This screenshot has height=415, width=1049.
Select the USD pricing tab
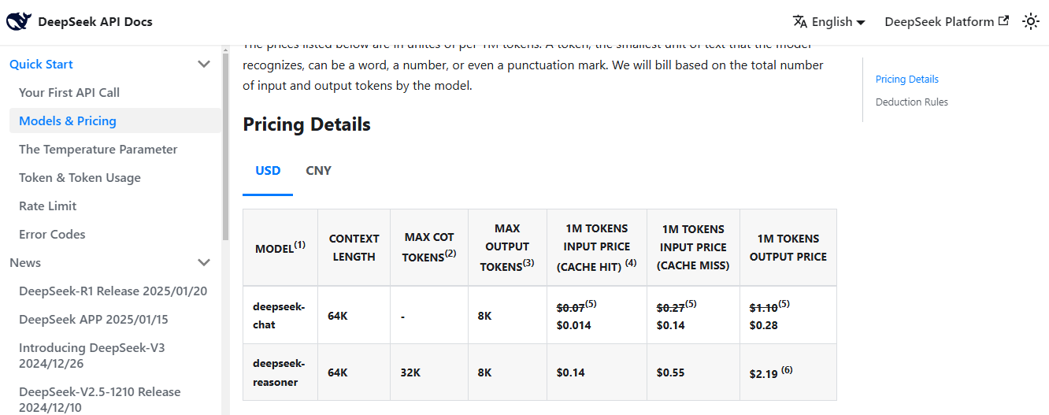coord(268,171)
